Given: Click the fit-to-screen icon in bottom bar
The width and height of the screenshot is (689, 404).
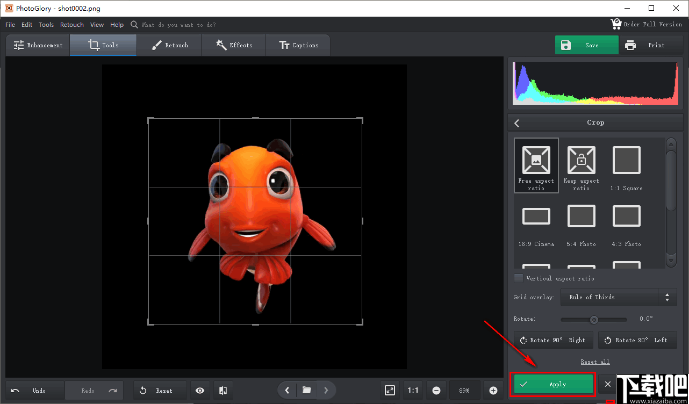Looking at the screenshot, I should (x=390, y=391).
